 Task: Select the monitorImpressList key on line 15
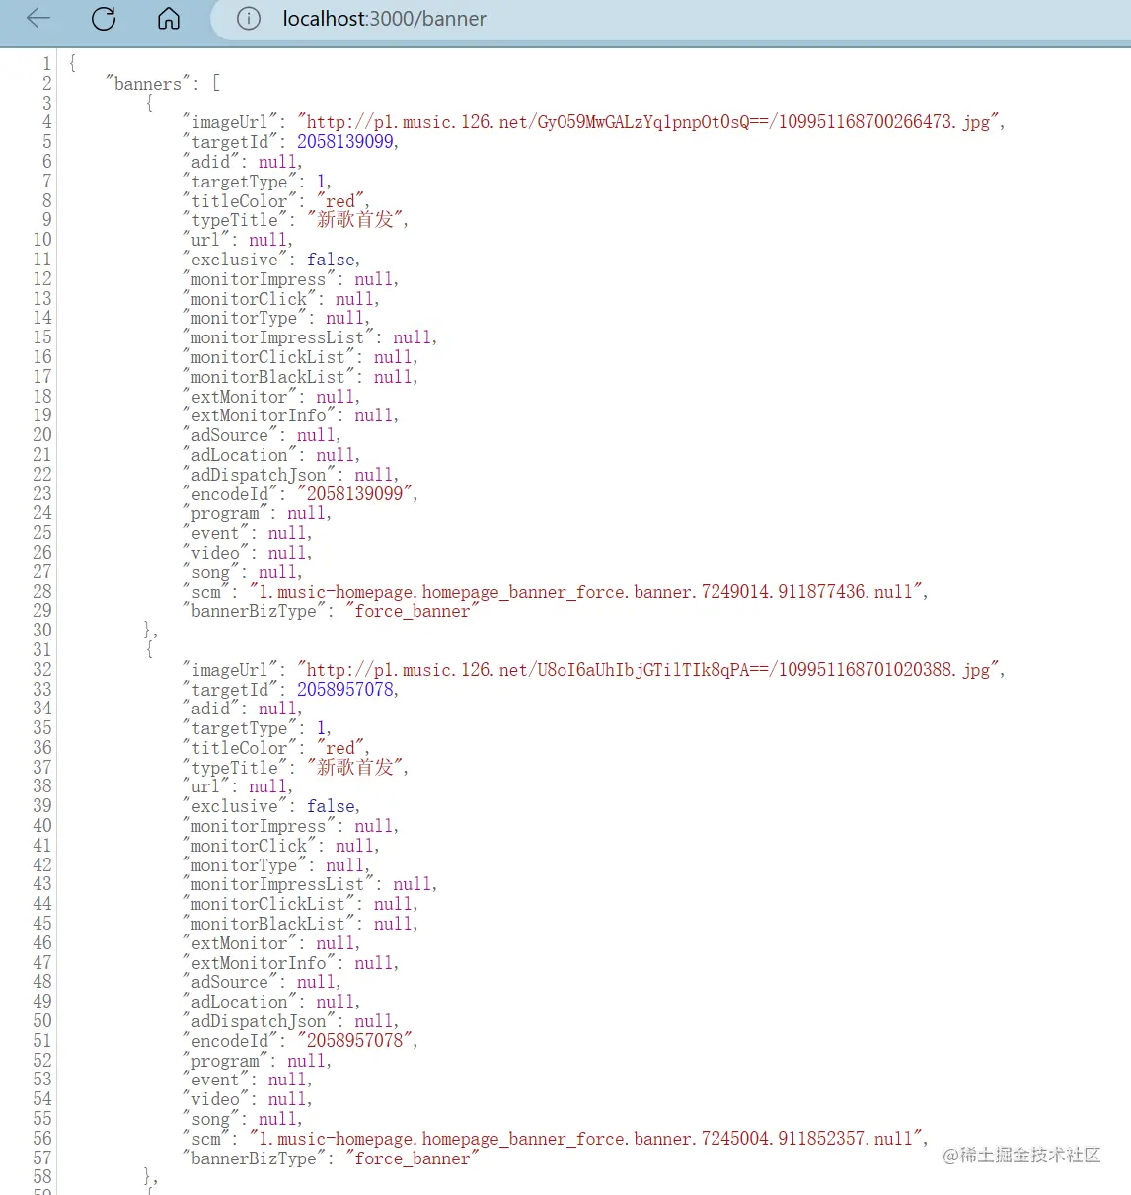click(x=278, y=337)
